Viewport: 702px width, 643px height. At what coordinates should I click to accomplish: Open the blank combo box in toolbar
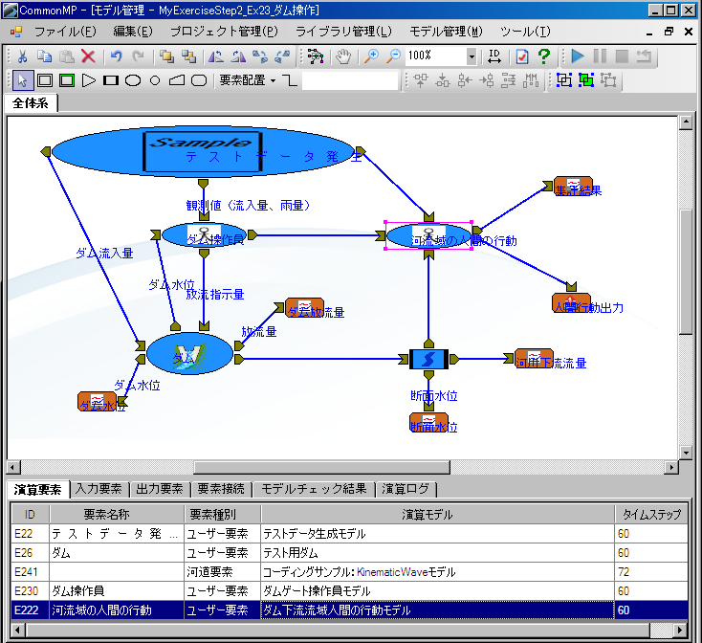[x=350, y=80]
